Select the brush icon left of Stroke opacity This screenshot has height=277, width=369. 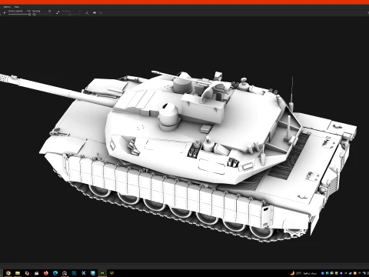click(x=5, y=12)
